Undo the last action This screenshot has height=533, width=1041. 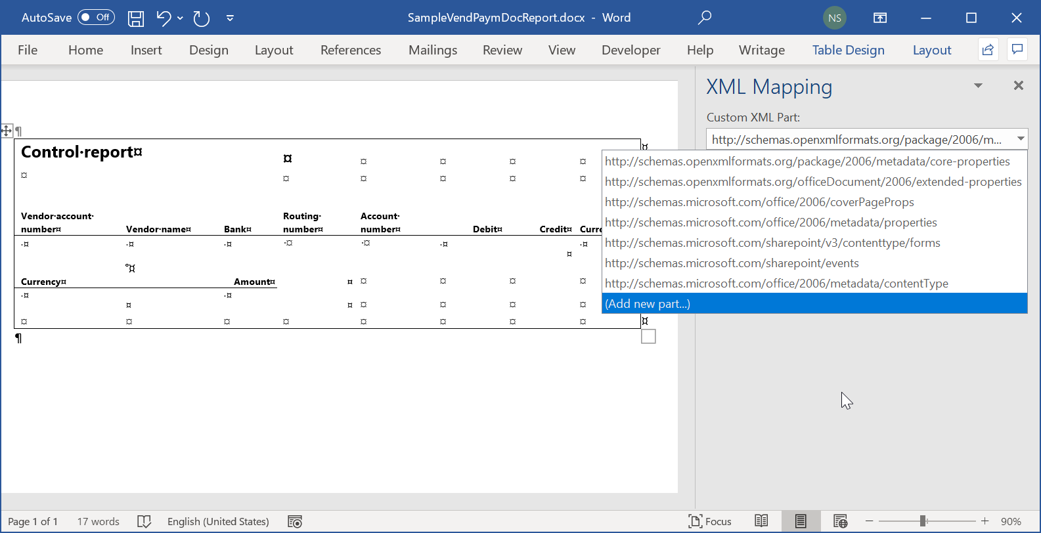click(x=164, y=18)
